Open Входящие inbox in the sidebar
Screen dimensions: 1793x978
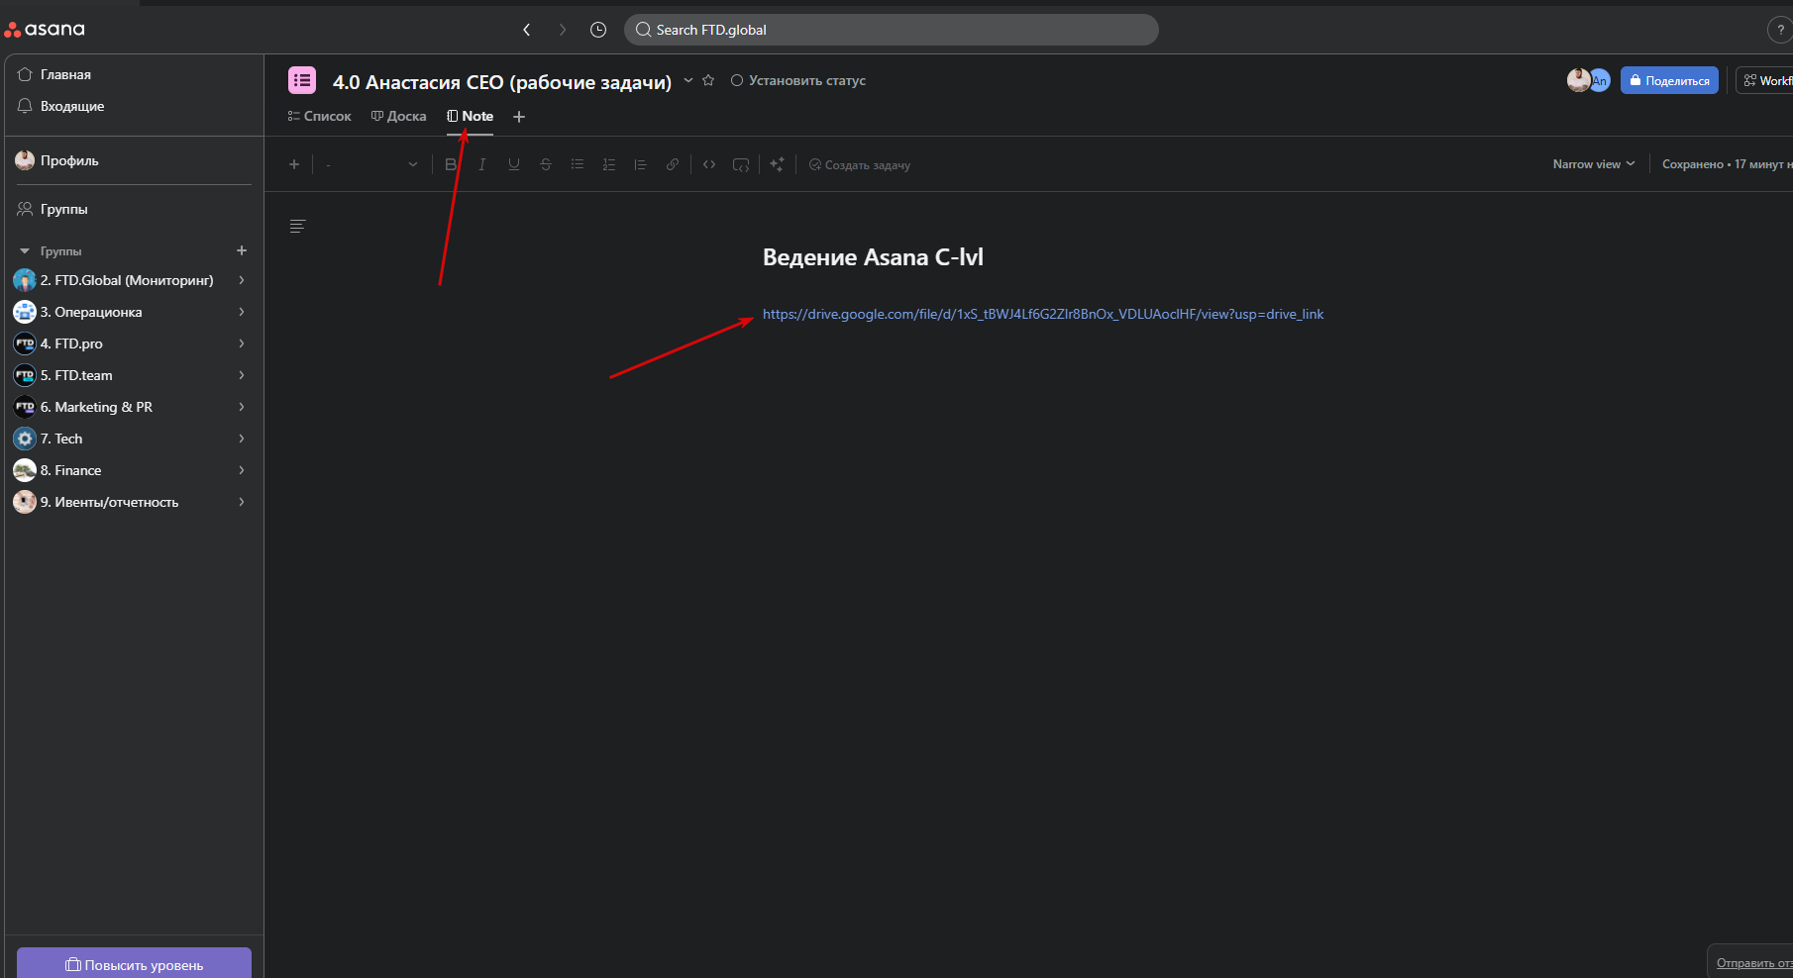(134, 106)
